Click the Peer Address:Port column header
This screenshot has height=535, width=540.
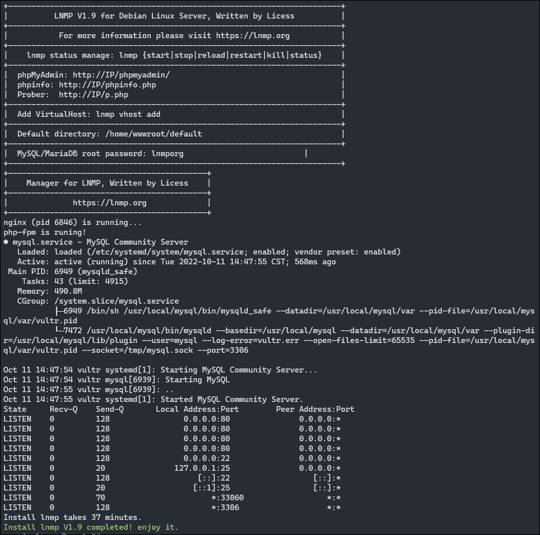(315, 409)
